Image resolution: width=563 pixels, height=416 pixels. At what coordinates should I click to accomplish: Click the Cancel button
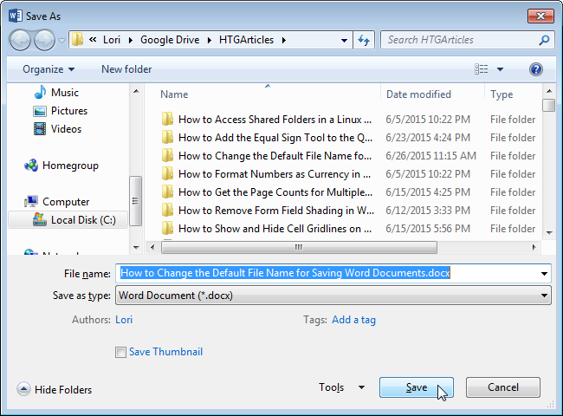coord(502,387)
